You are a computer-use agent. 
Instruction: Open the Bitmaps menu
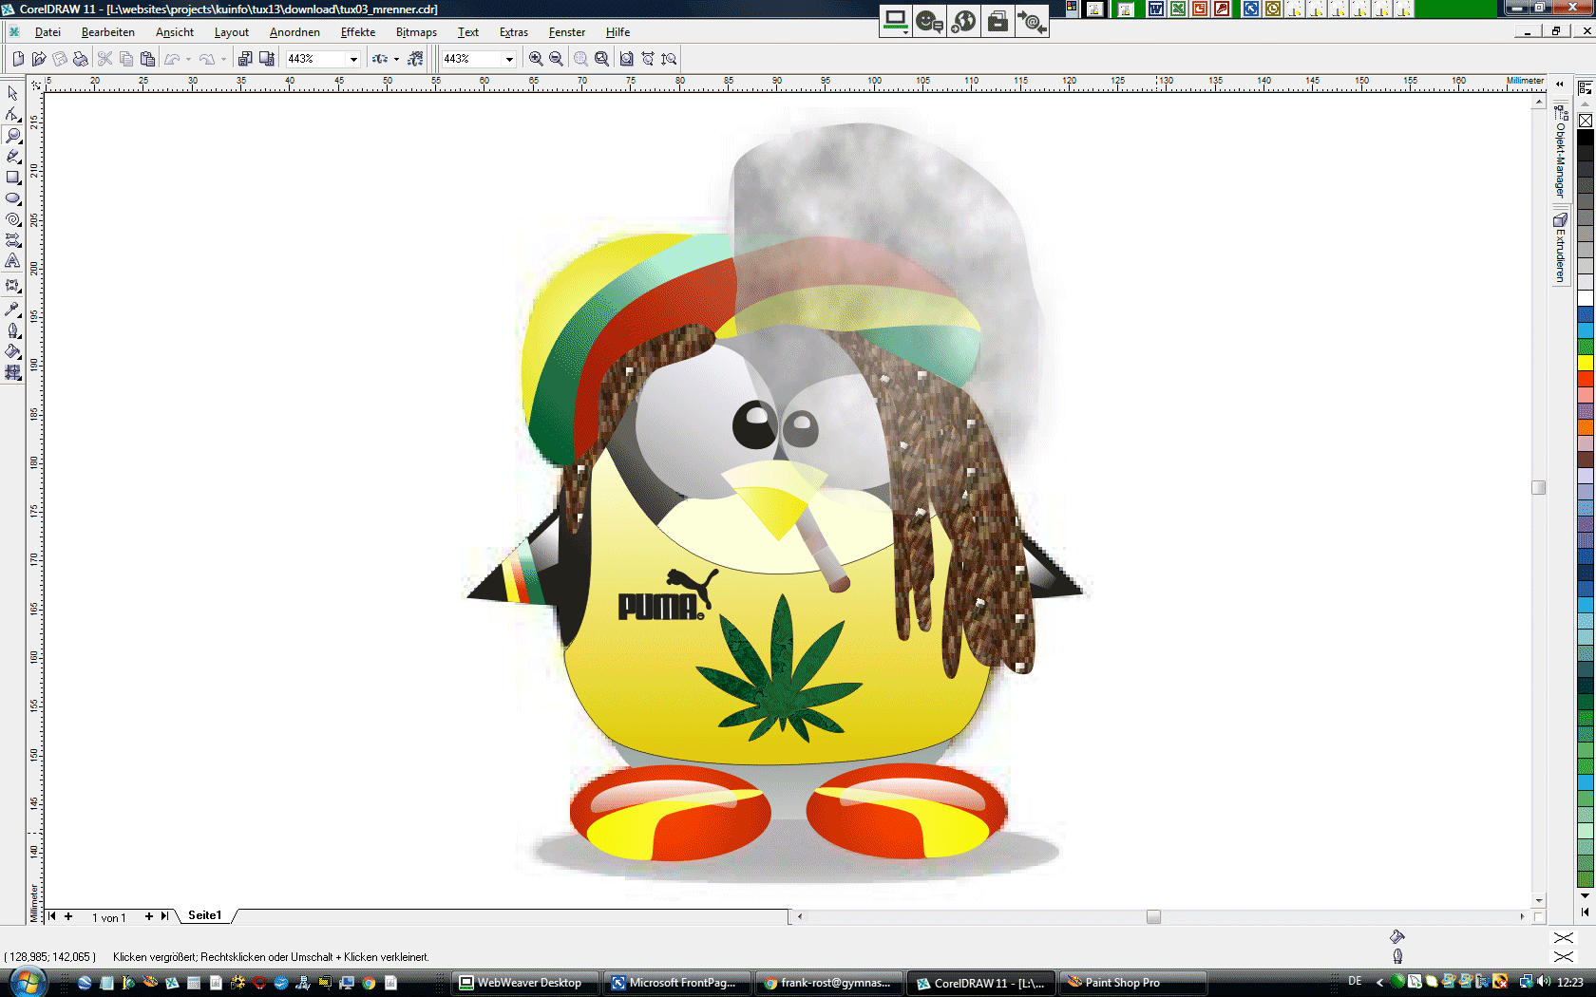[x=416, y=32]
